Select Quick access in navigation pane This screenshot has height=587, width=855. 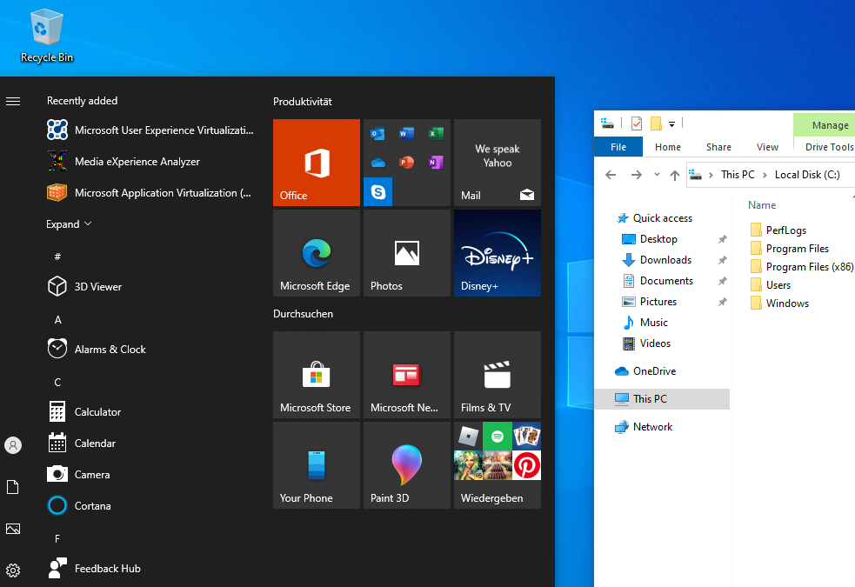click(662, 218)
